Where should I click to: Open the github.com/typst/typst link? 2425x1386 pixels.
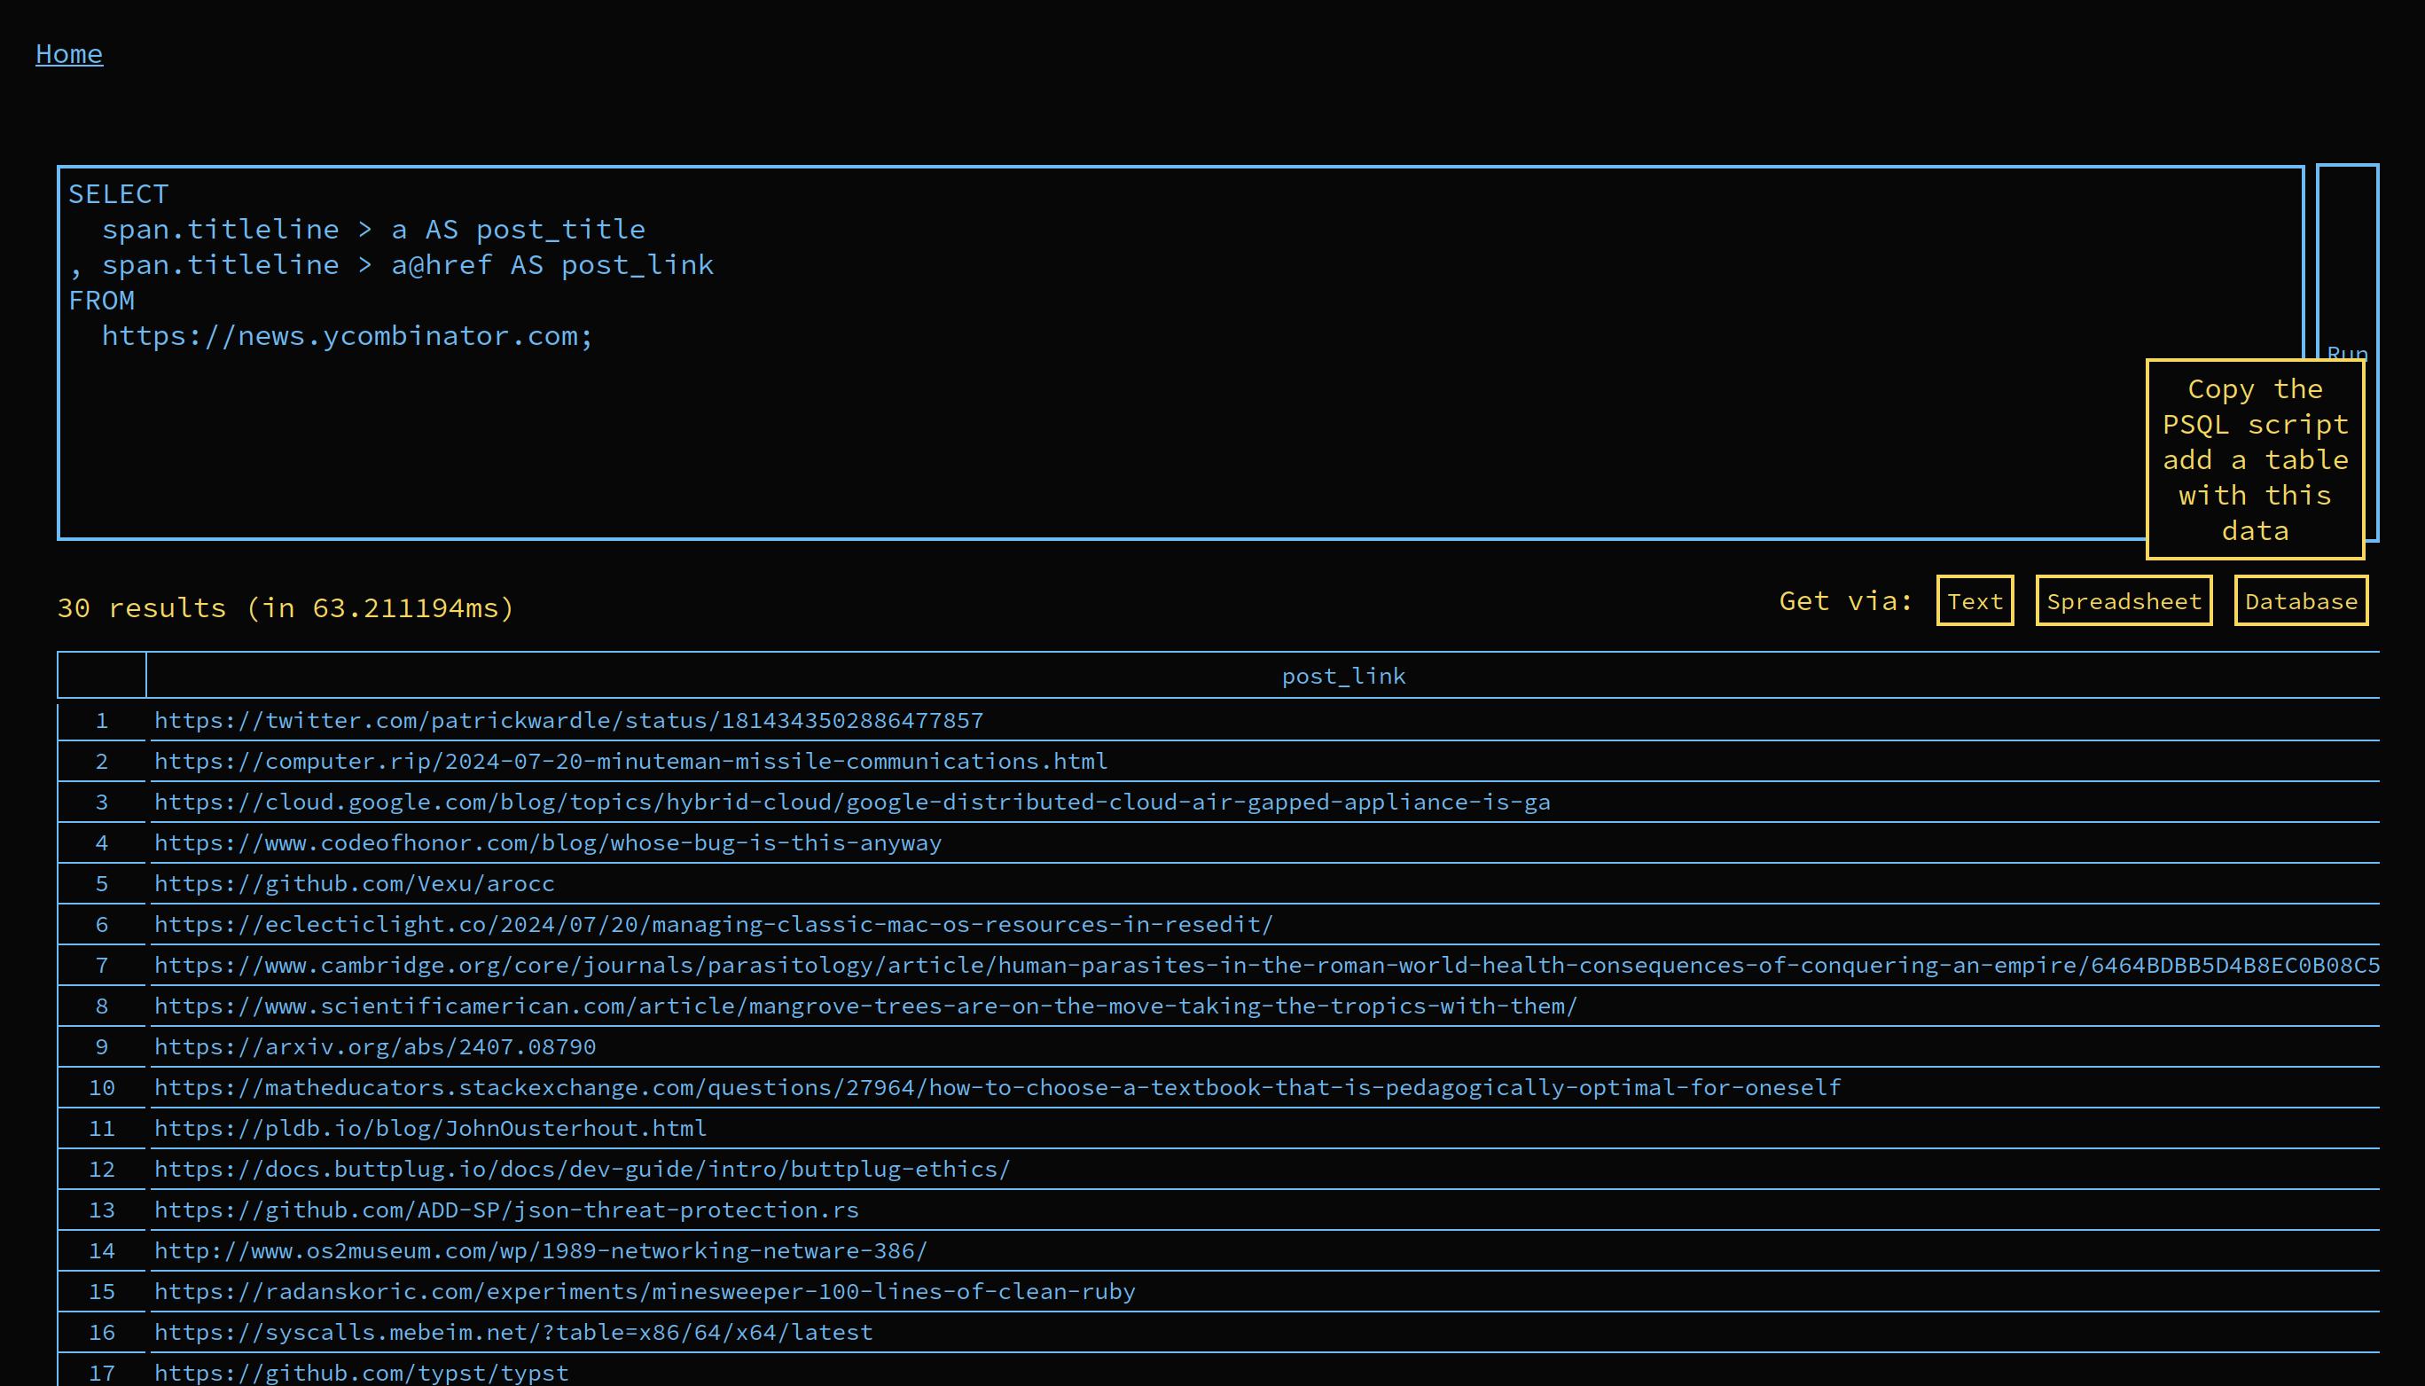[362, 1373]
